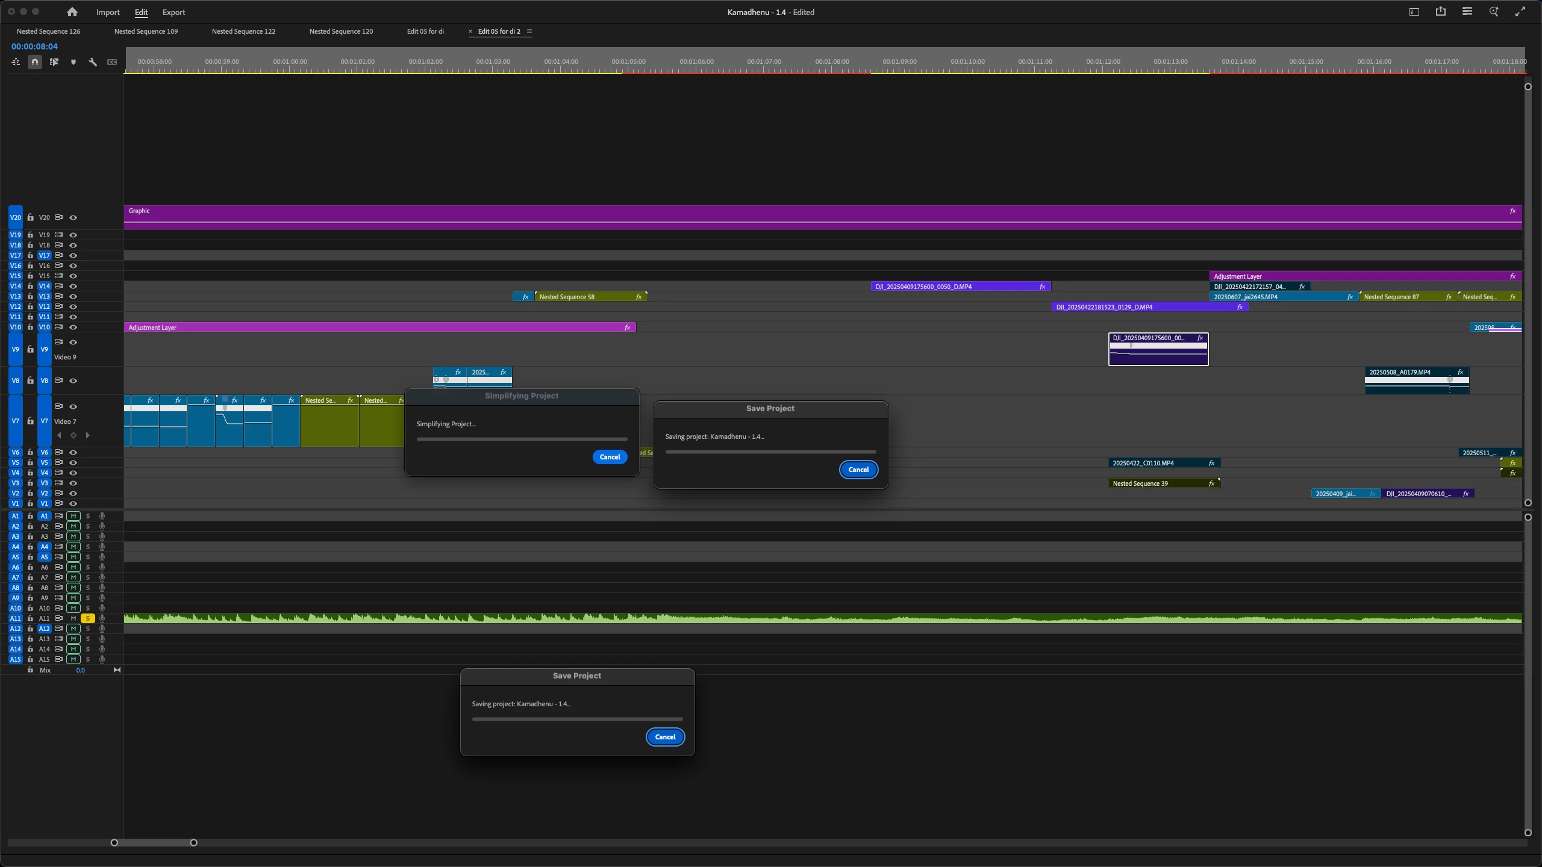Image resolution: width=1542 pixels, height=867 pixels.
Task: Switch to the Export tab
Action: pos(173,12)
